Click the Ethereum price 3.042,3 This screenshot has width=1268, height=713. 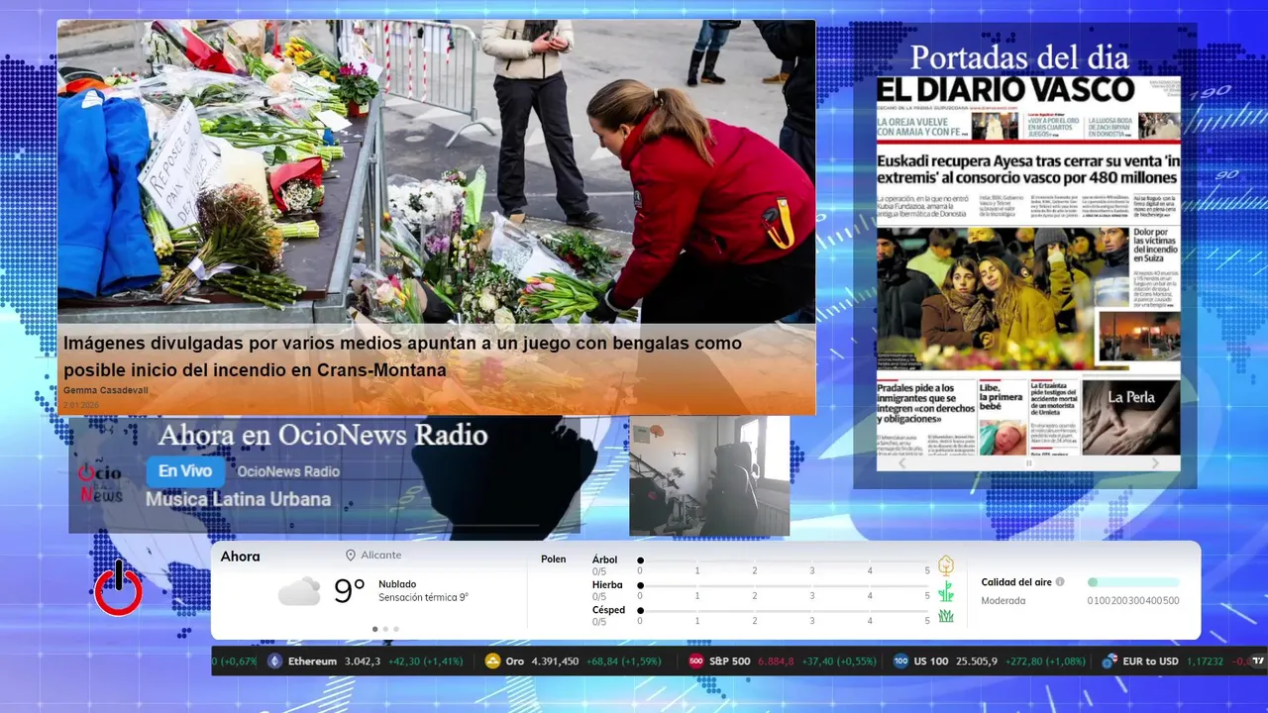[x=363, y=662]
